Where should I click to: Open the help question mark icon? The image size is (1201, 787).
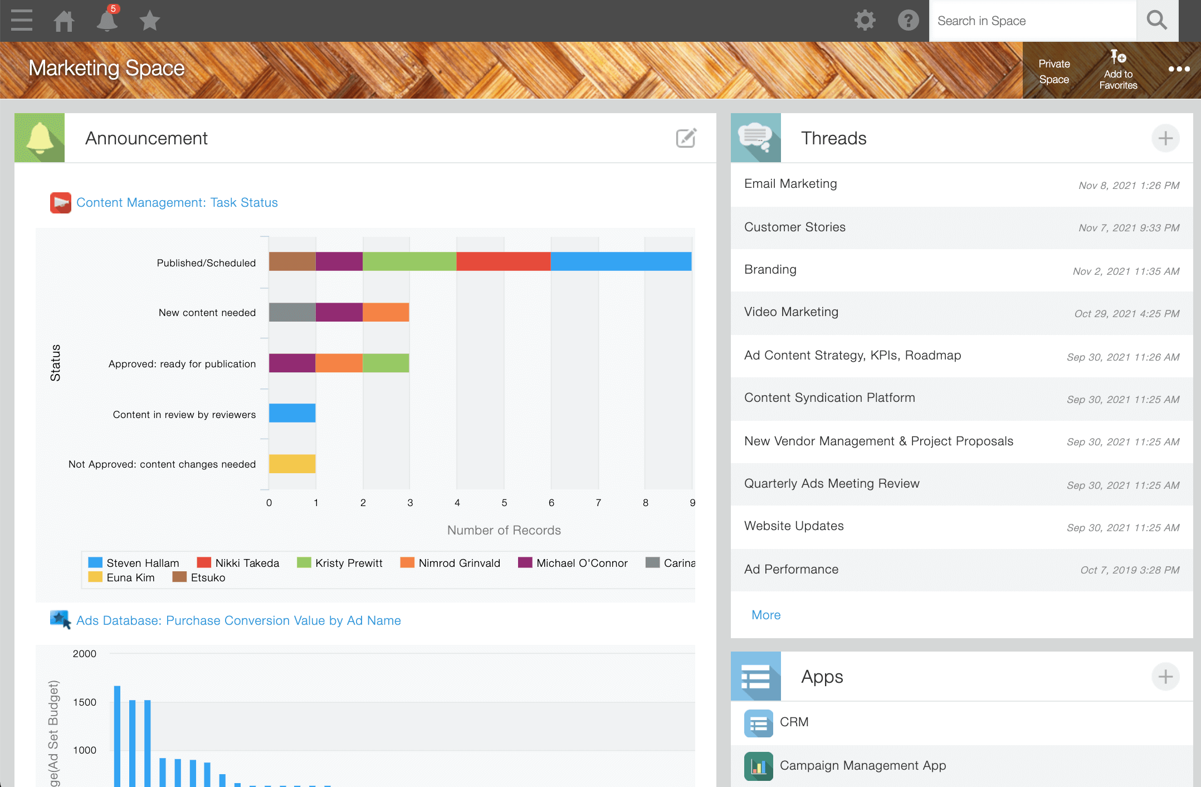click(908, 21)
